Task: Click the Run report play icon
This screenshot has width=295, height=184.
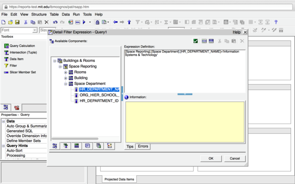Action: point(84,22)
